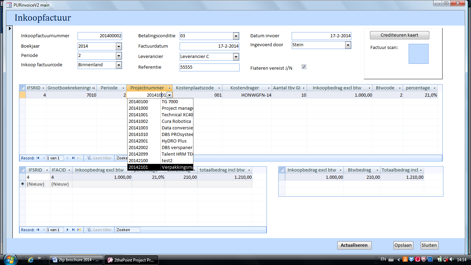
Task: Click the main form record selector arrow
Action: (x=10, y=28)
